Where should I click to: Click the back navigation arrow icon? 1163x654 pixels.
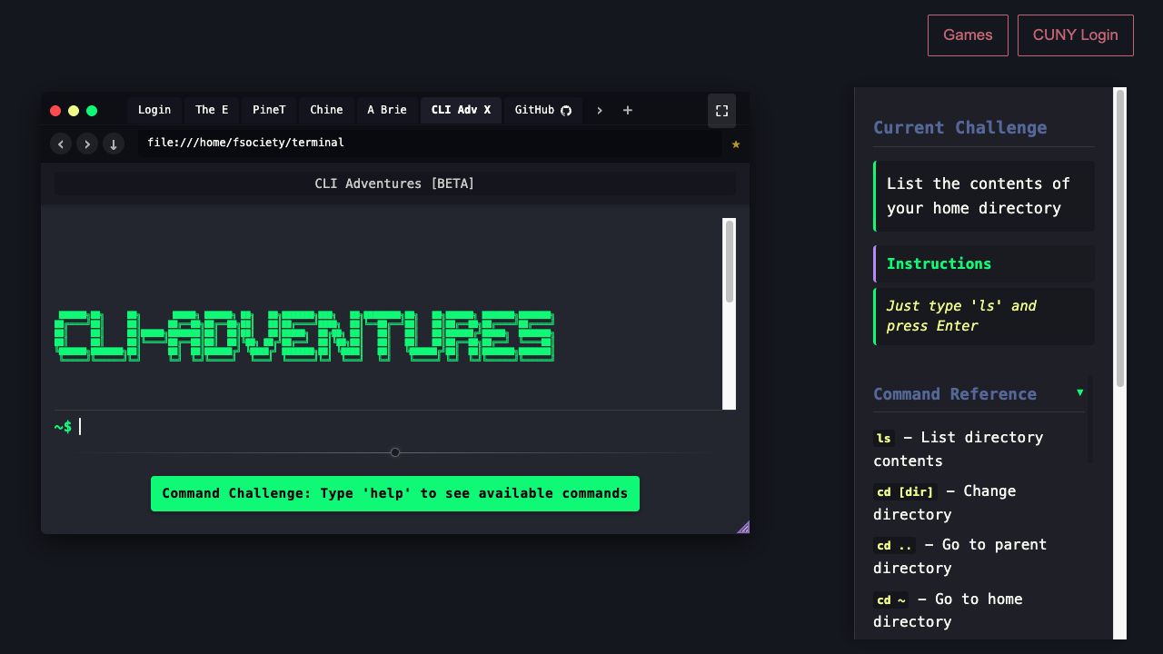click(x=61, y=144)
